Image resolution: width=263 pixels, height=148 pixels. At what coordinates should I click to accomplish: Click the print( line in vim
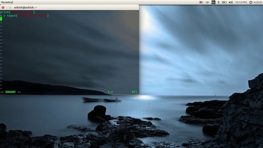point(17,12)
